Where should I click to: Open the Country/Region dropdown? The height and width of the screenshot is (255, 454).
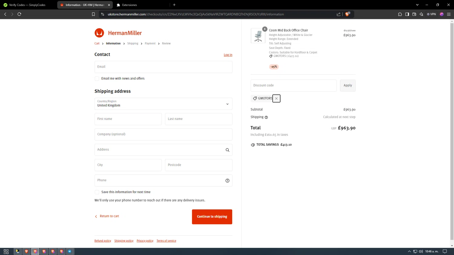[163, 104]
